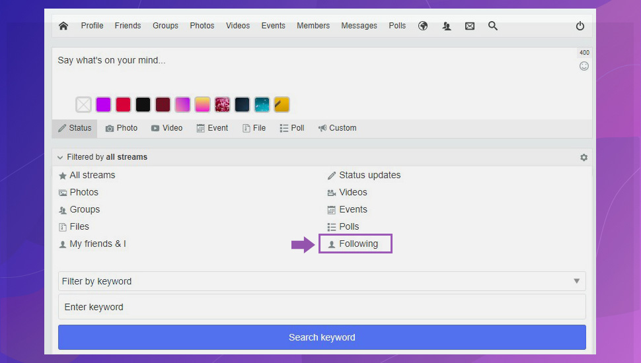641x363 pixels.
Task: Open Polls menu item in navbar
Action: [x=397, y=26]
